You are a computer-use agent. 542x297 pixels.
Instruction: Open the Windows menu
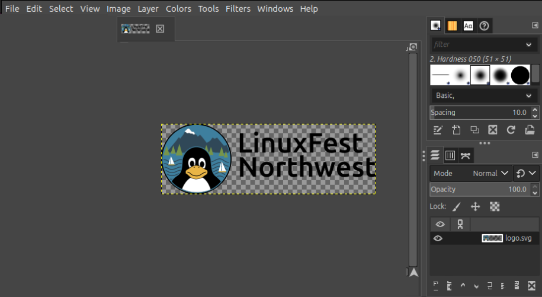point(275,9)
